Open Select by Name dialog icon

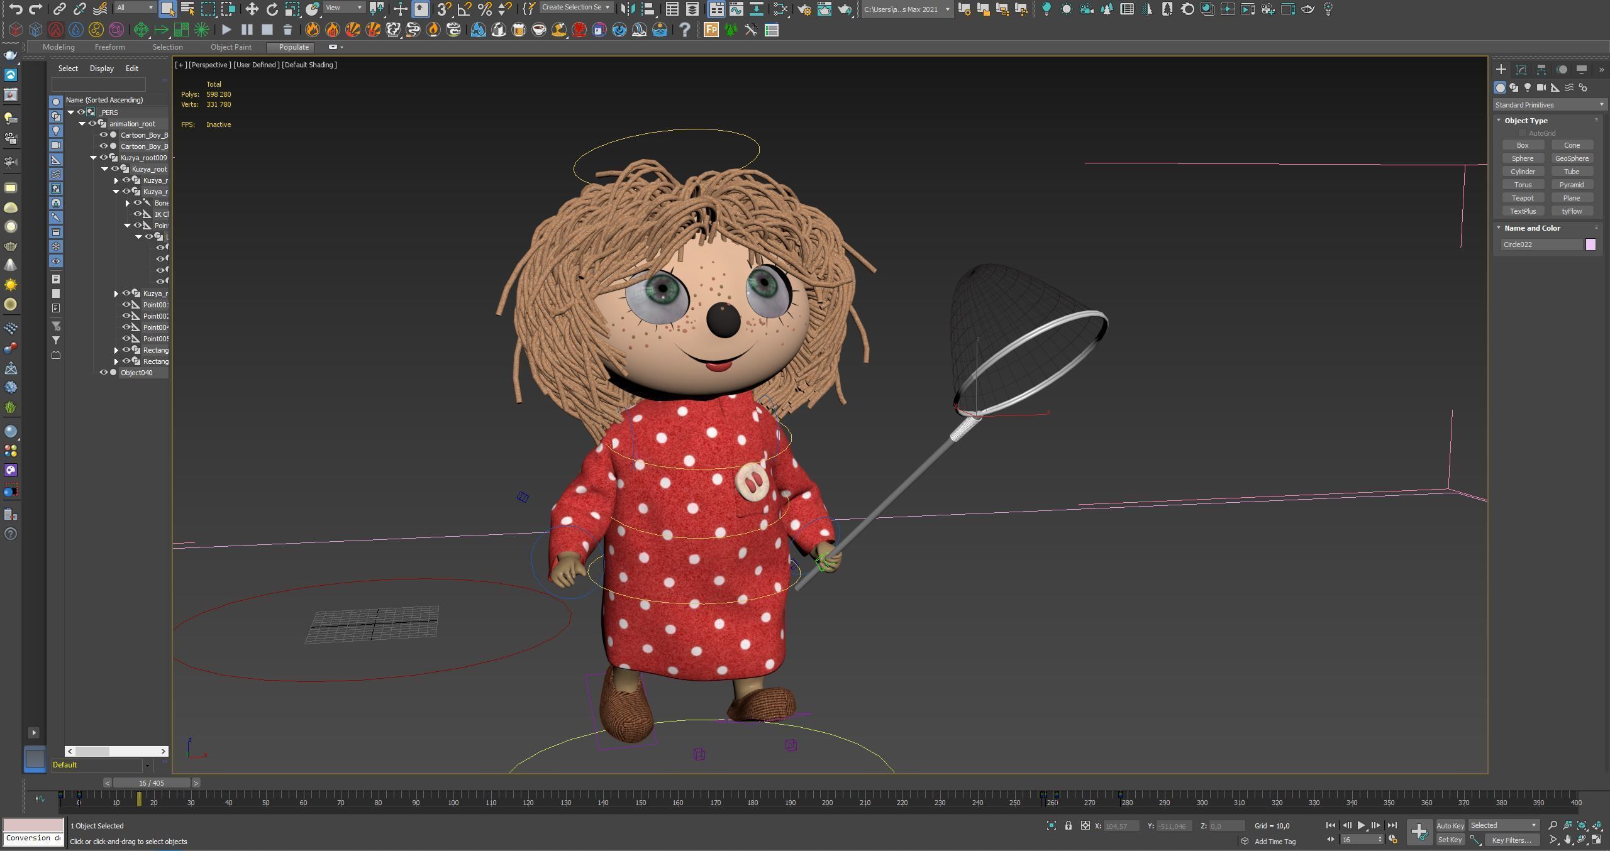pos(187,9)
